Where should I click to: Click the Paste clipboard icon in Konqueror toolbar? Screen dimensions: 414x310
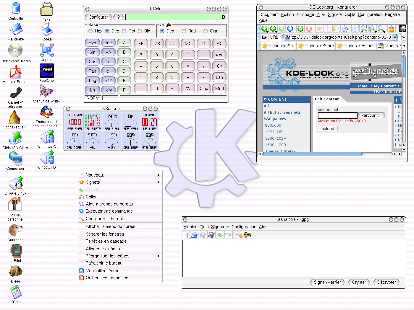coord(336,29)
